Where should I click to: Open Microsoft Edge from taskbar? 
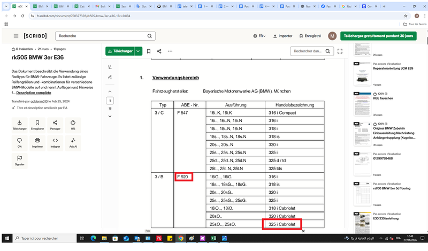(x=93, y=238)
